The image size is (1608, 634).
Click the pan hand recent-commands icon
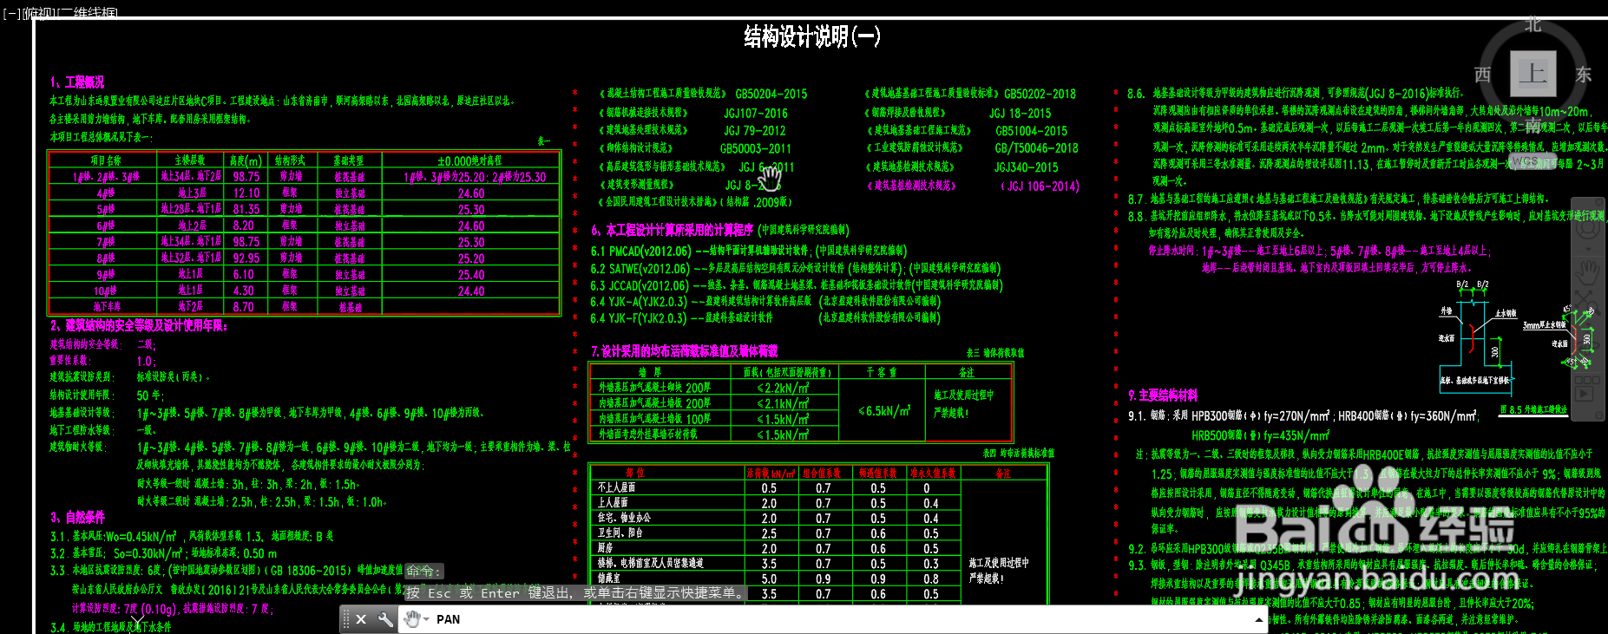412,619
